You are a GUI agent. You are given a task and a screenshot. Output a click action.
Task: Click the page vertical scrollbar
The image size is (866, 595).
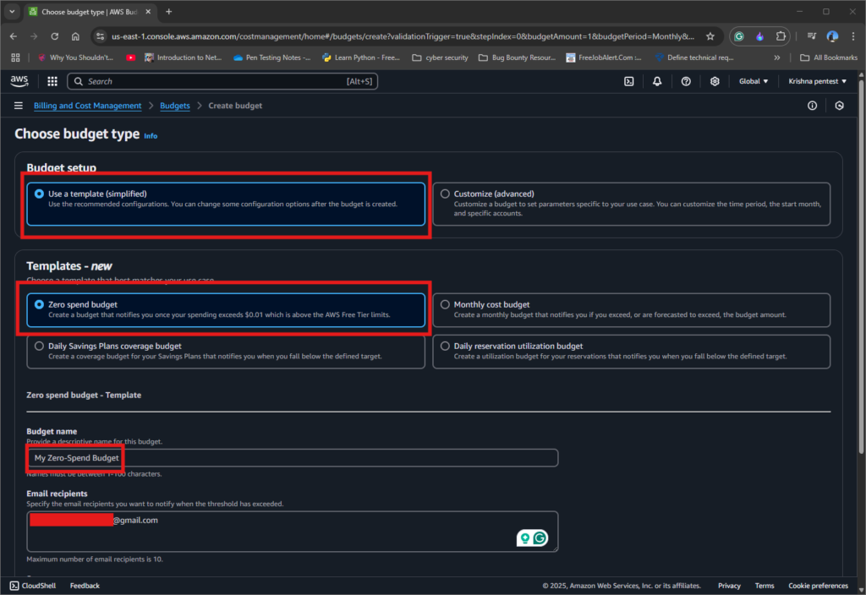pyautogui.click(x=861, y=265)
